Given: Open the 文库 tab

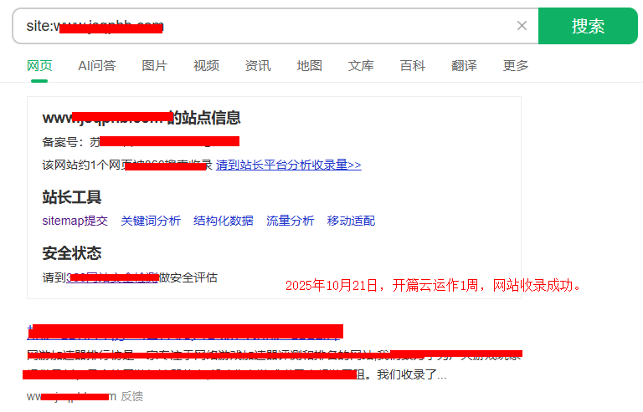Looking at the screenshot, I should pyautogui.click(x=361, y=65).
